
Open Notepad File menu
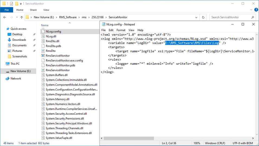pos(103,30)
